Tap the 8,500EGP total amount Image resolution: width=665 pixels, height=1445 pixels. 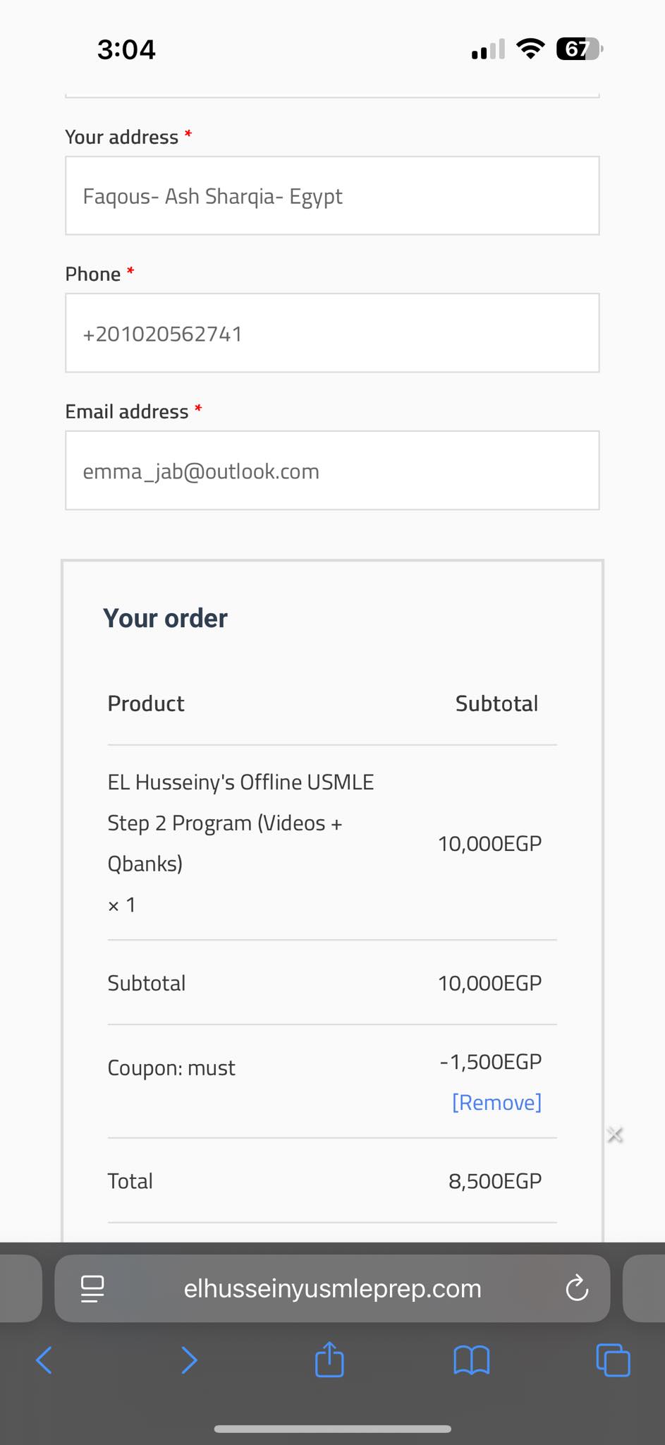[495, 1181]
